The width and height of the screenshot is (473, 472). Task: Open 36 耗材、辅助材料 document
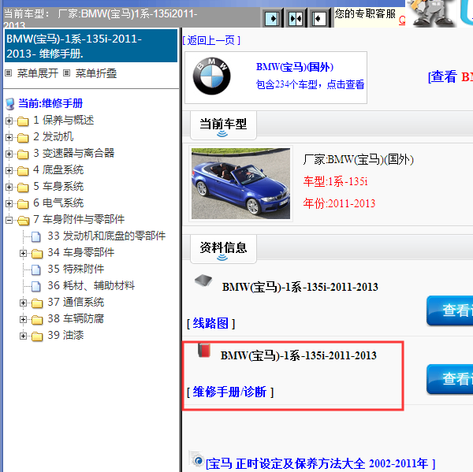click(x=91, y=285)
